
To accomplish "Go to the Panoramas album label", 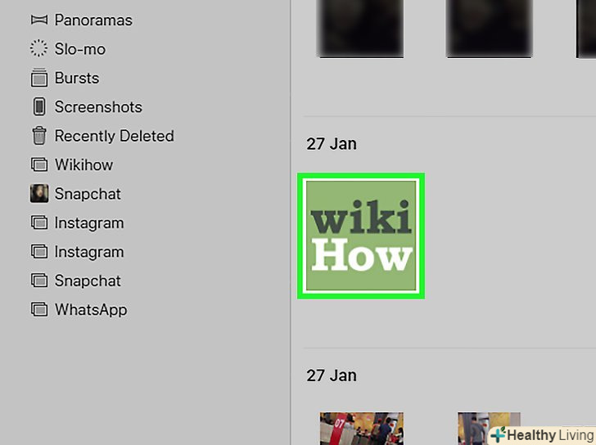I will [93, 20].
